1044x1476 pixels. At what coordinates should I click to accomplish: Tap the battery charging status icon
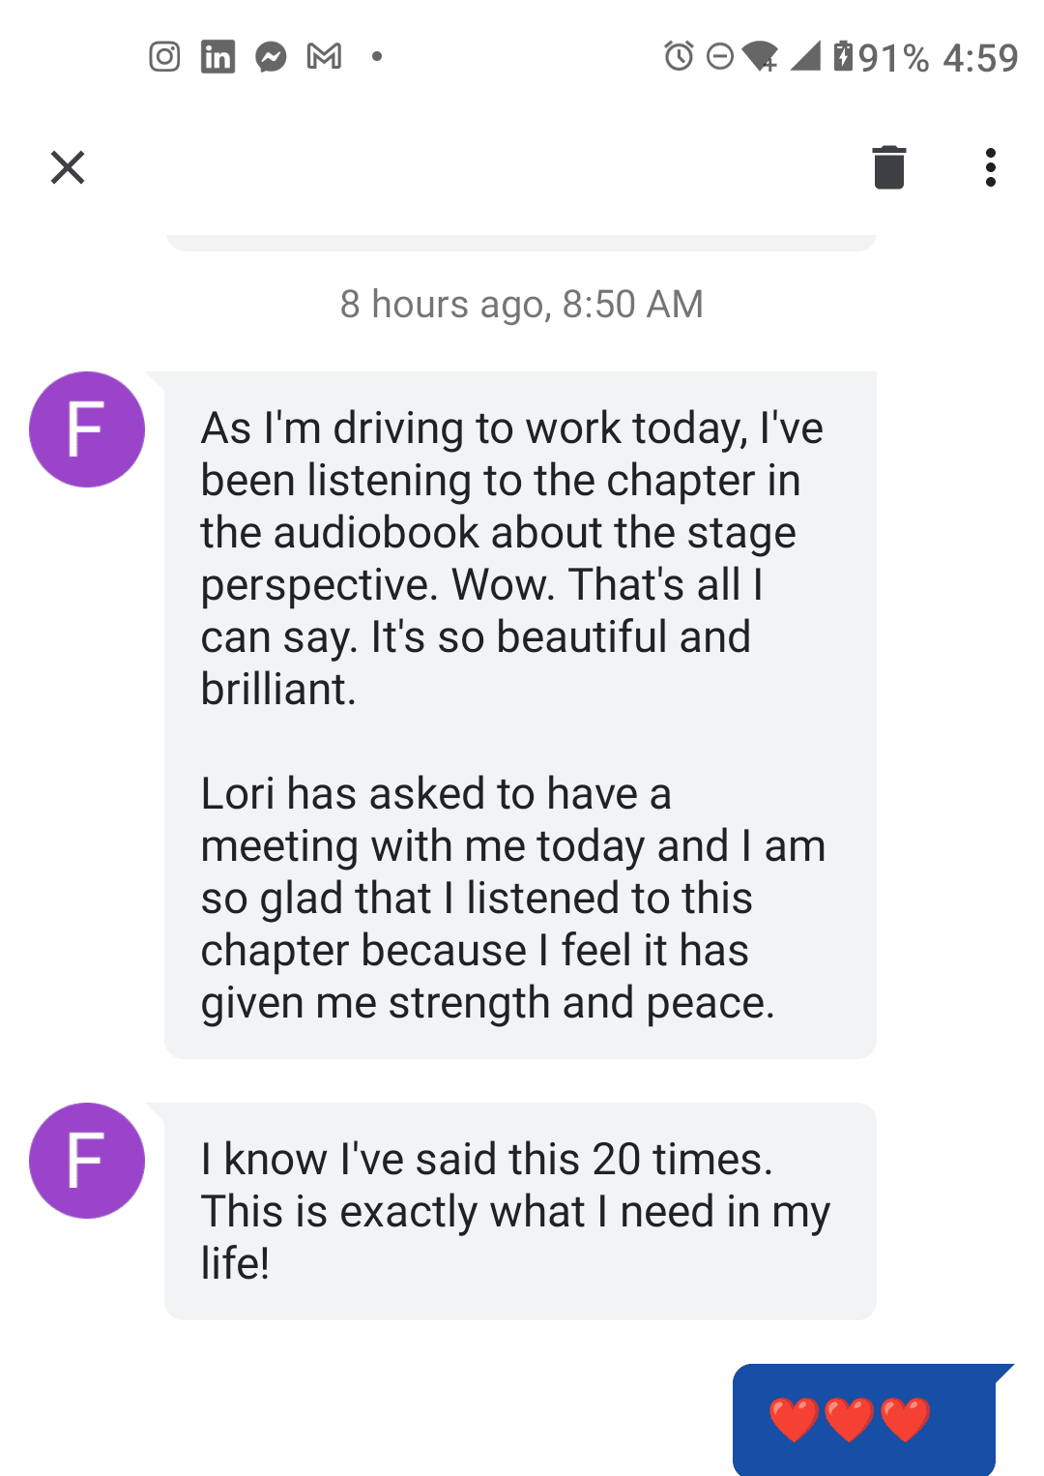click(843, 56)
